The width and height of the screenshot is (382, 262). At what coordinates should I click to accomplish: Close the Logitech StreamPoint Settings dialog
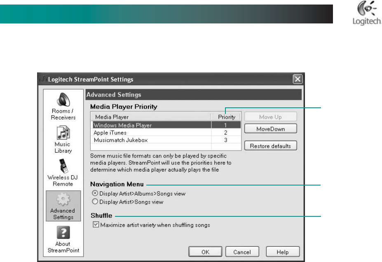pyautogui.click(x=298, y=79)
